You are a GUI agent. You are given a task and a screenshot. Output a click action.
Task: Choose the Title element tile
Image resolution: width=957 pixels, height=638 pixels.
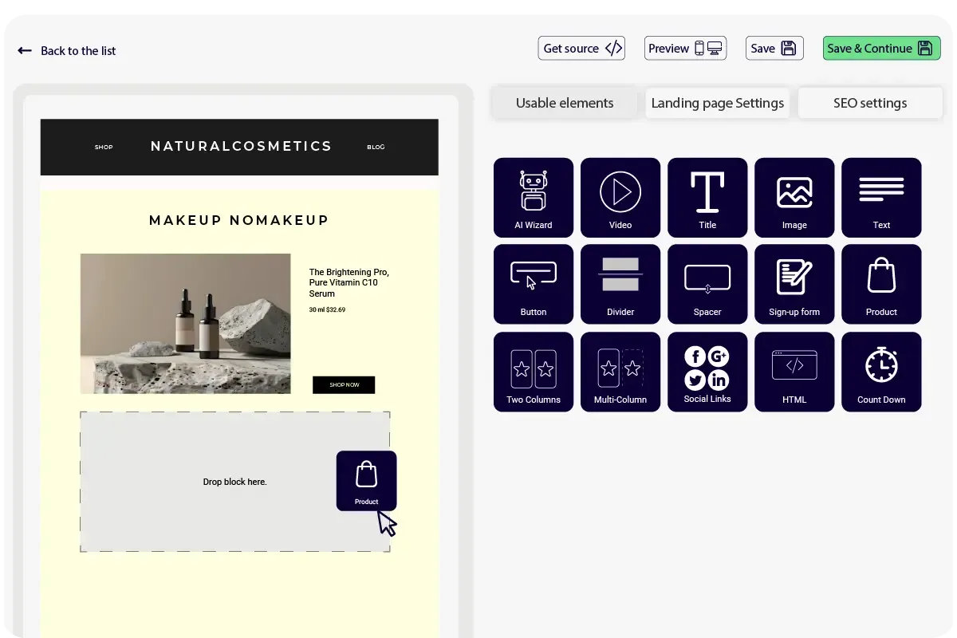[x=707, y=198]
